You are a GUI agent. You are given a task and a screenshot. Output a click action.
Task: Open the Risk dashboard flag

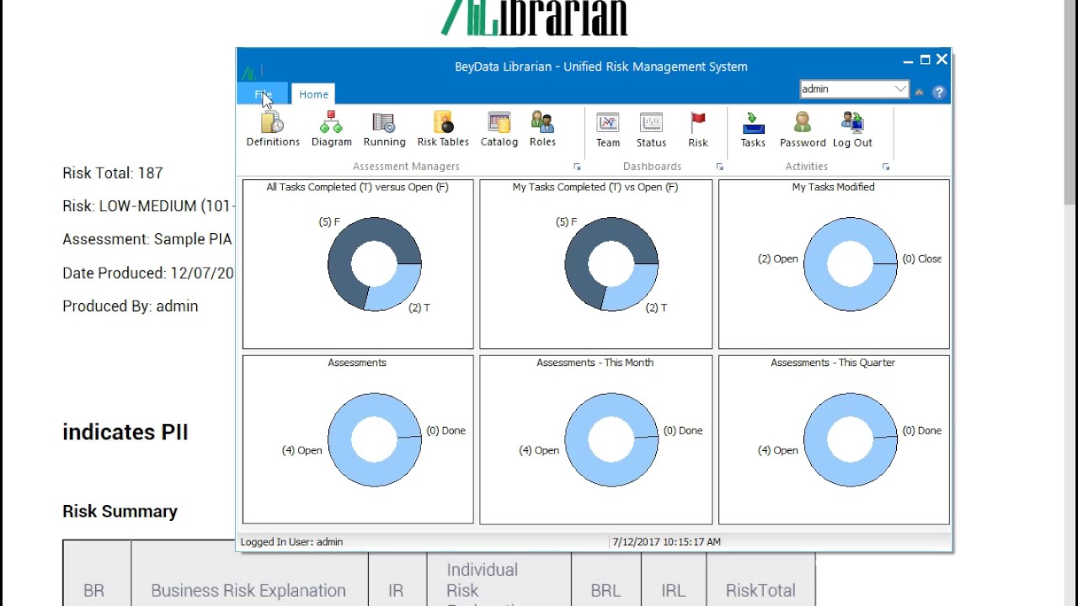(698, 130)
